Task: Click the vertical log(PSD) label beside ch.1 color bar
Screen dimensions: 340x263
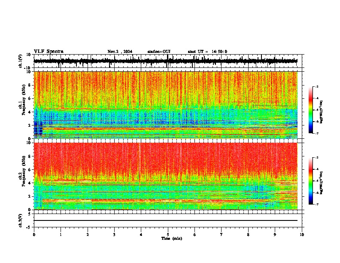Action: click(322, 112)
